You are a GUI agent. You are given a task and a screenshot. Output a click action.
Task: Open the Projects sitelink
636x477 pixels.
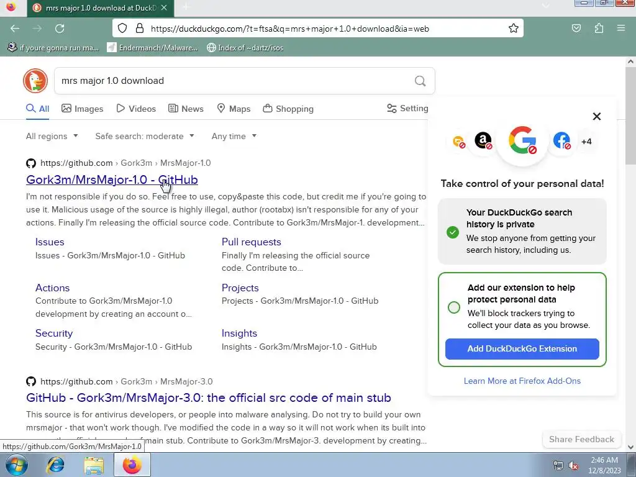240,288
